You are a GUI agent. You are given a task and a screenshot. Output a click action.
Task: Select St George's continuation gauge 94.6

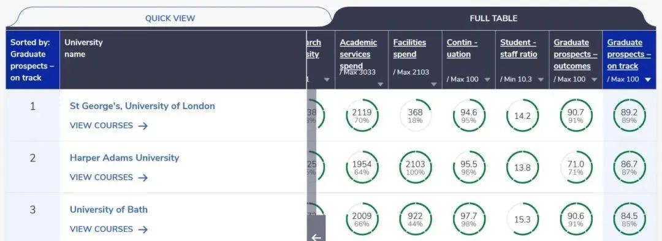[469, 116]
